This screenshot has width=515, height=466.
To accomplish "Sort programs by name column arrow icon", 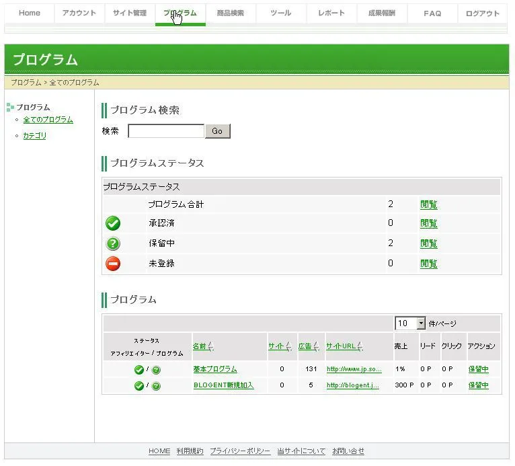I will click(x=210, y=347).
